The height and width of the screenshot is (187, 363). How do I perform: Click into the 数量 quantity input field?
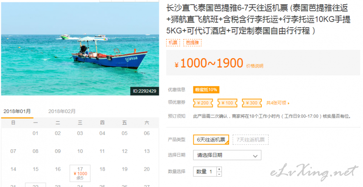pos(205,172)
